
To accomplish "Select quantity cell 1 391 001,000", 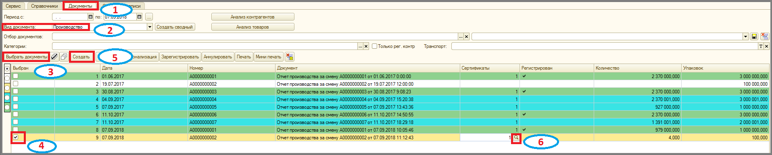I will [638, 122].
